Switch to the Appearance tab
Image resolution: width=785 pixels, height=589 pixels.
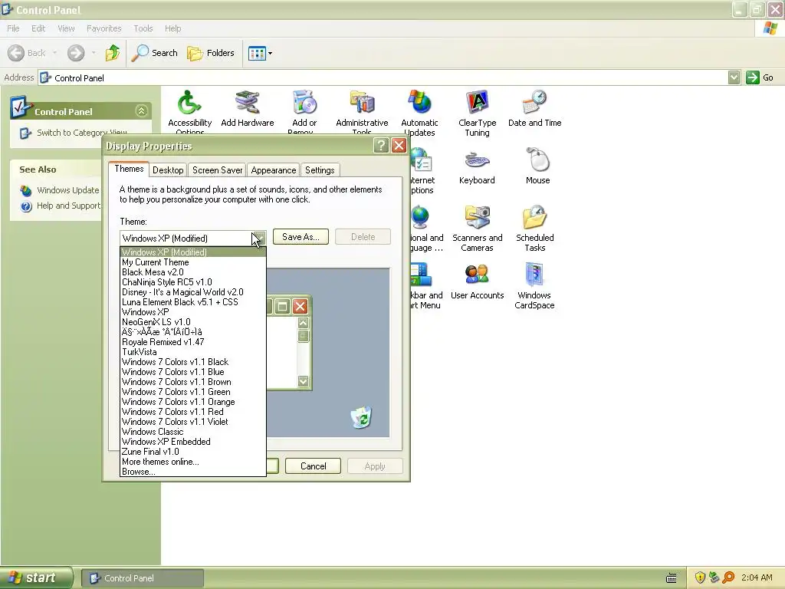(274, 170)
